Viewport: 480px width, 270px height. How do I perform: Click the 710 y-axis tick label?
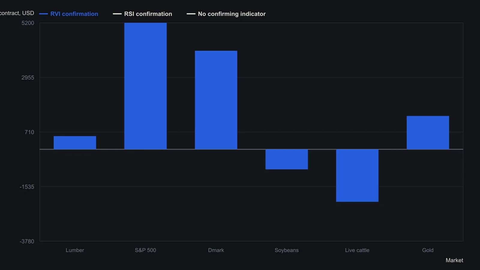(x=29, y=132)
